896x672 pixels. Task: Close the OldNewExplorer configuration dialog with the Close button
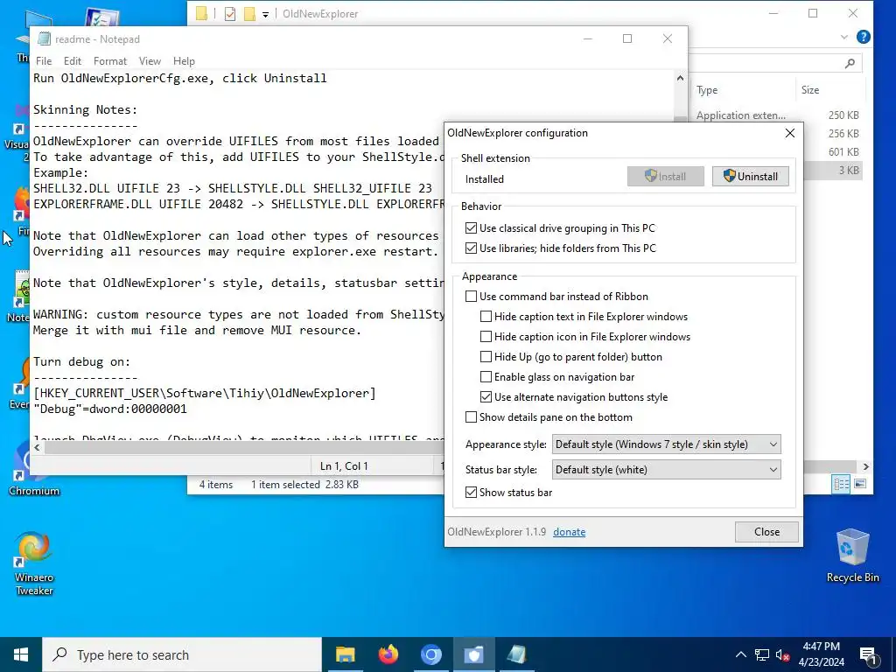point(766,532)
